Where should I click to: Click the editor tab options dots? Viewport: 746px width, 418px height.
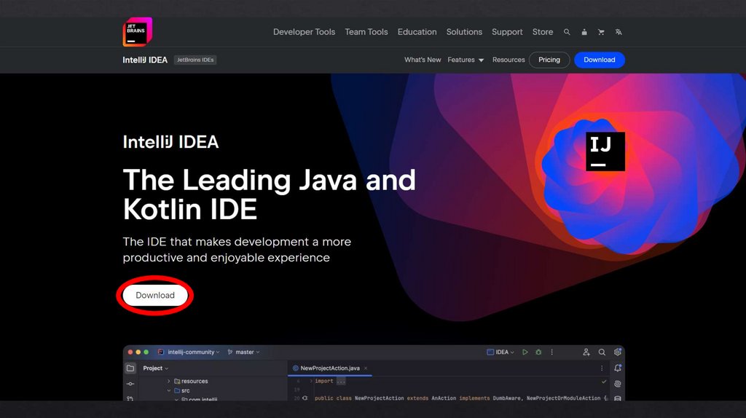[601, 368]
